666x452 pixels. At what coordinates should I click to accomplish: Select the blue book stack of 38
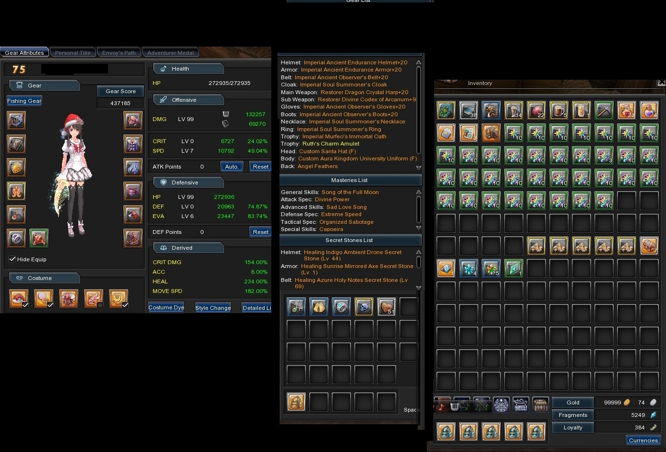469,110
